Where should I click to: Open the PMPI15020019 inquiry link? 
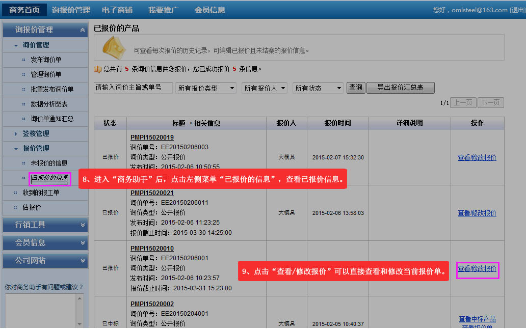point(152,138)
